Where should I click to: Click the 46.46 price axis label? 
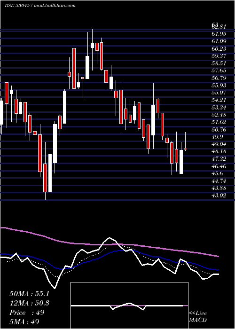click(x=219, y=166)
